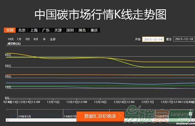Click the timeline scrollbar right arrow
The width and height of the screenshot is (195, 126).
193,120
